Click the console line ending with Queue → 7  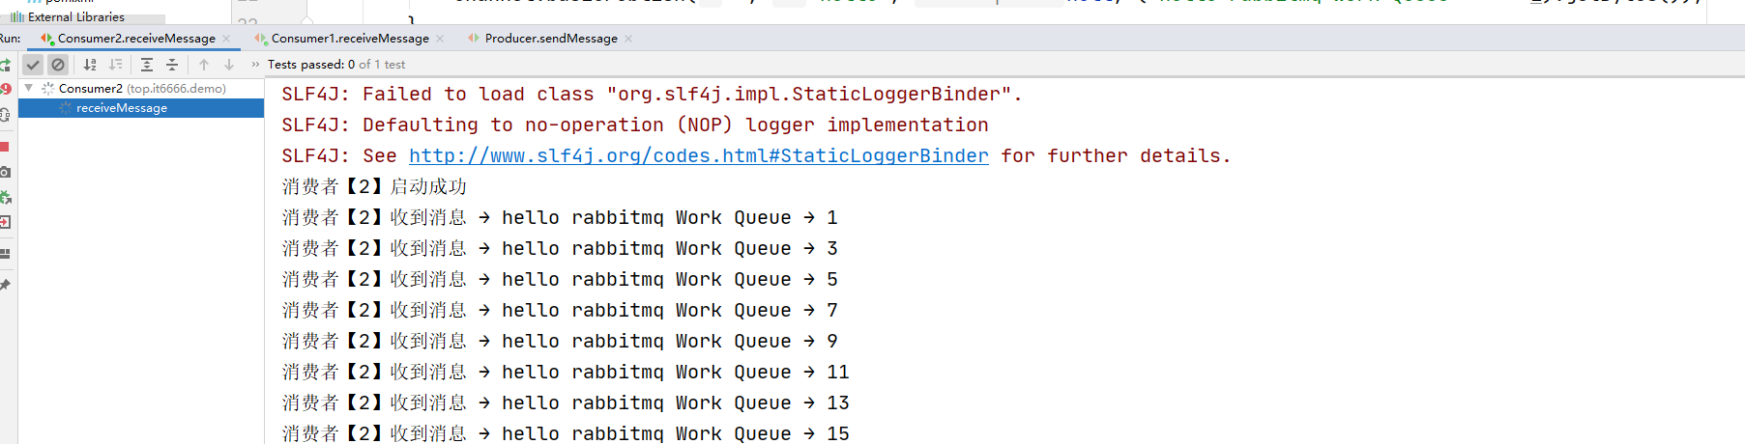click(560, 311)
